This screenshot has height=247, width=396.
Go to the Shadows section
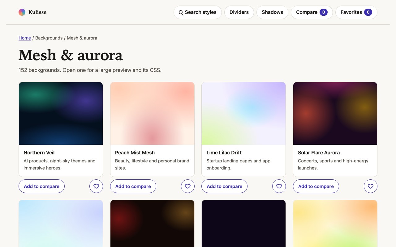pos(272,12)
